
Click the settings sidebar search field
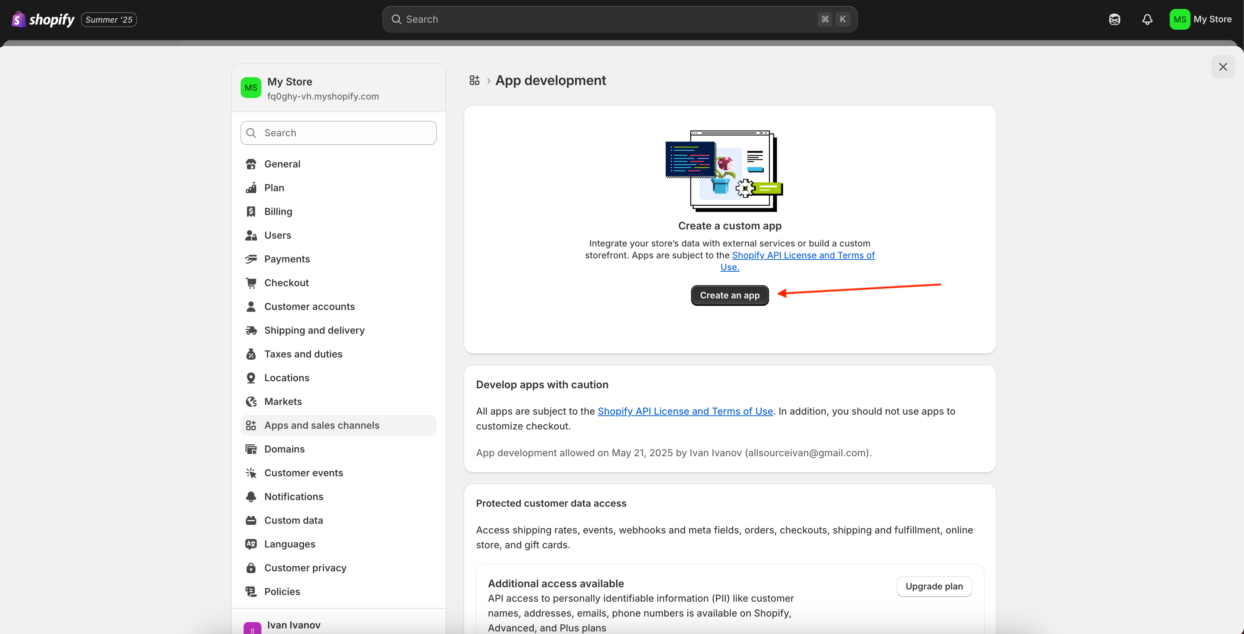(338, 133)
